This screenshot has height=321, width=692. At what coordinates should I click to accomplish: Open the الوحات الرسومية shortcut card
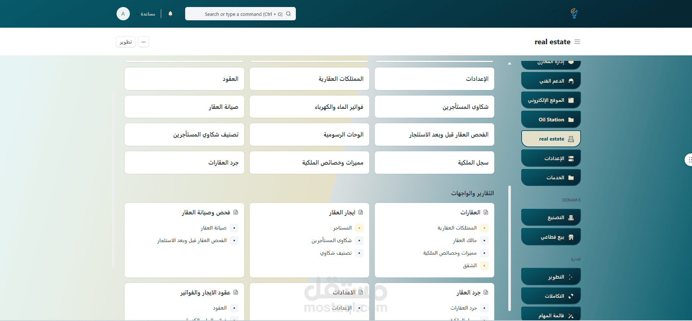[x=309, y=134]
